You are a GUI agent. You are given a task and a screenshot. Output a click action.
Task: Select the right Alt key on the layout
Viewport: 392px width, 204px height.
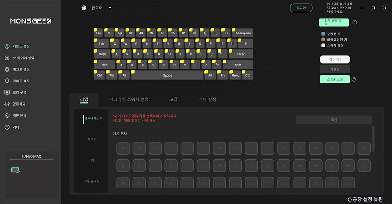(210, 75)
